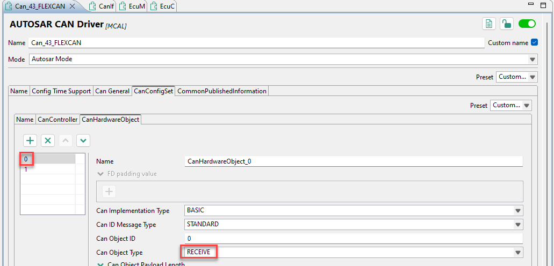
Task: Click the green plus add hardware object button
Action: [31, 141]
